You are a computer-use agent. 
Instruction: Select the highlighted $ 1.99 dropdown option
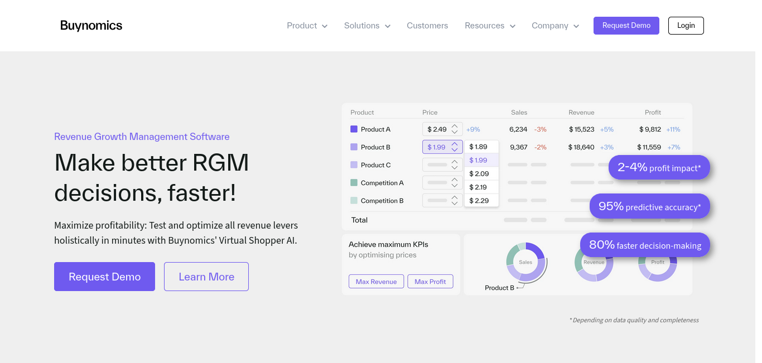click(x=481, y=160)
